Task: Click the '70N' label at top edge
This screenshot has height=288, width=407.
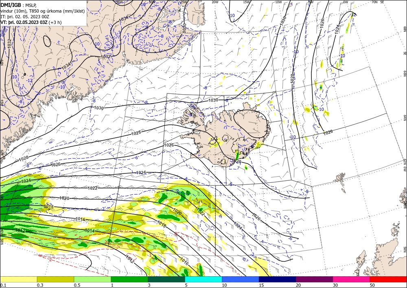Action: (374, 2)
